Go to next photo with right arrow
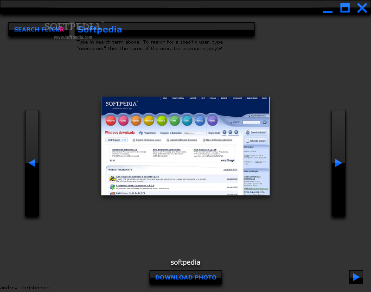 (339, 163)
